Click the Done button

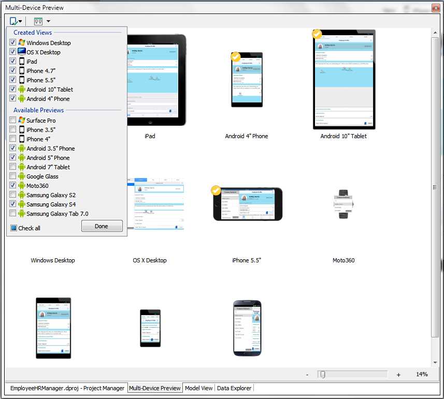pyautogui.click(x=102, y=226)
